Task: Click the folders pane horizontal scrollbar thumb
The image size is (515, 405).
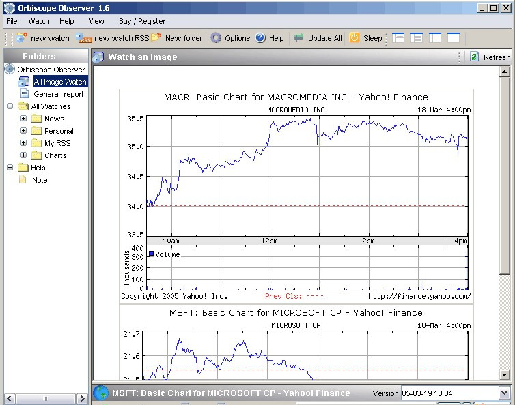Action: point(46,398)
